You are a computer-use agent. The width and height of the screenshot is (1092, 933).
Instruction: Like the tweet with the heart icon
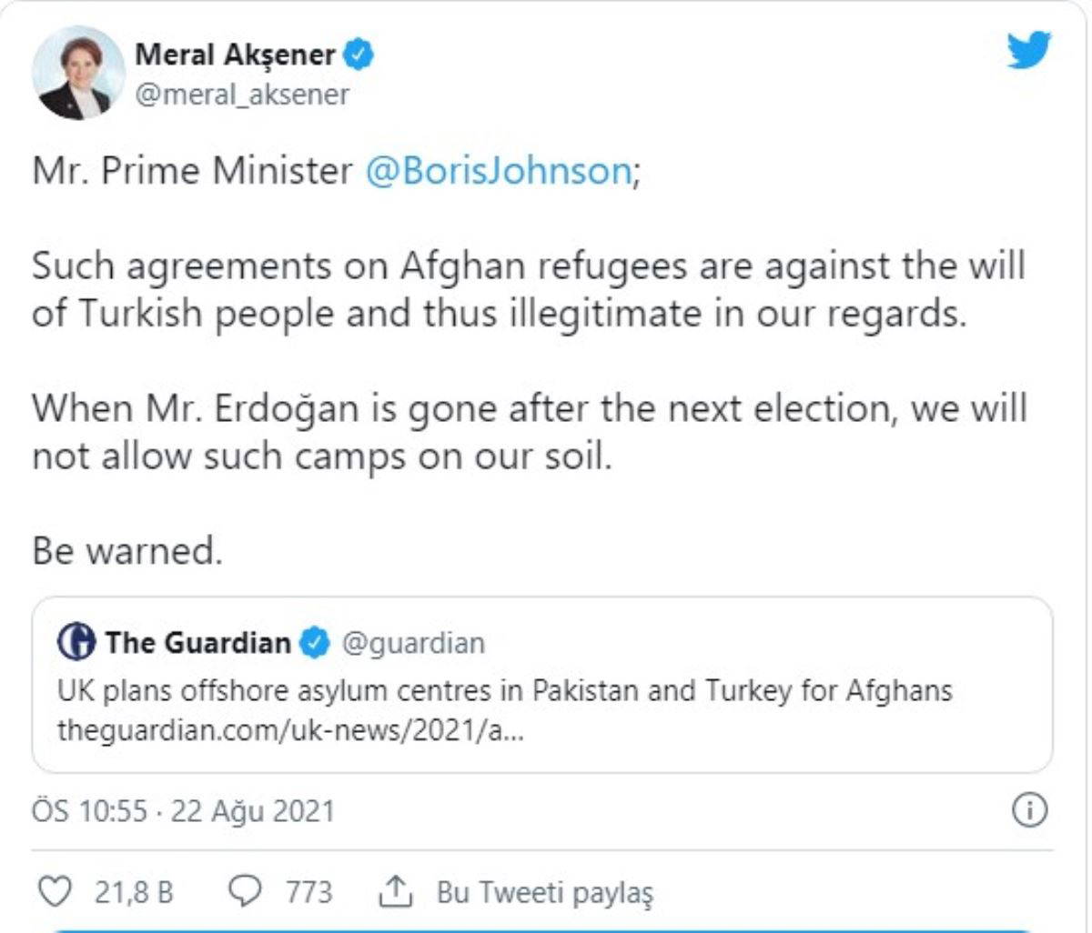57,892
